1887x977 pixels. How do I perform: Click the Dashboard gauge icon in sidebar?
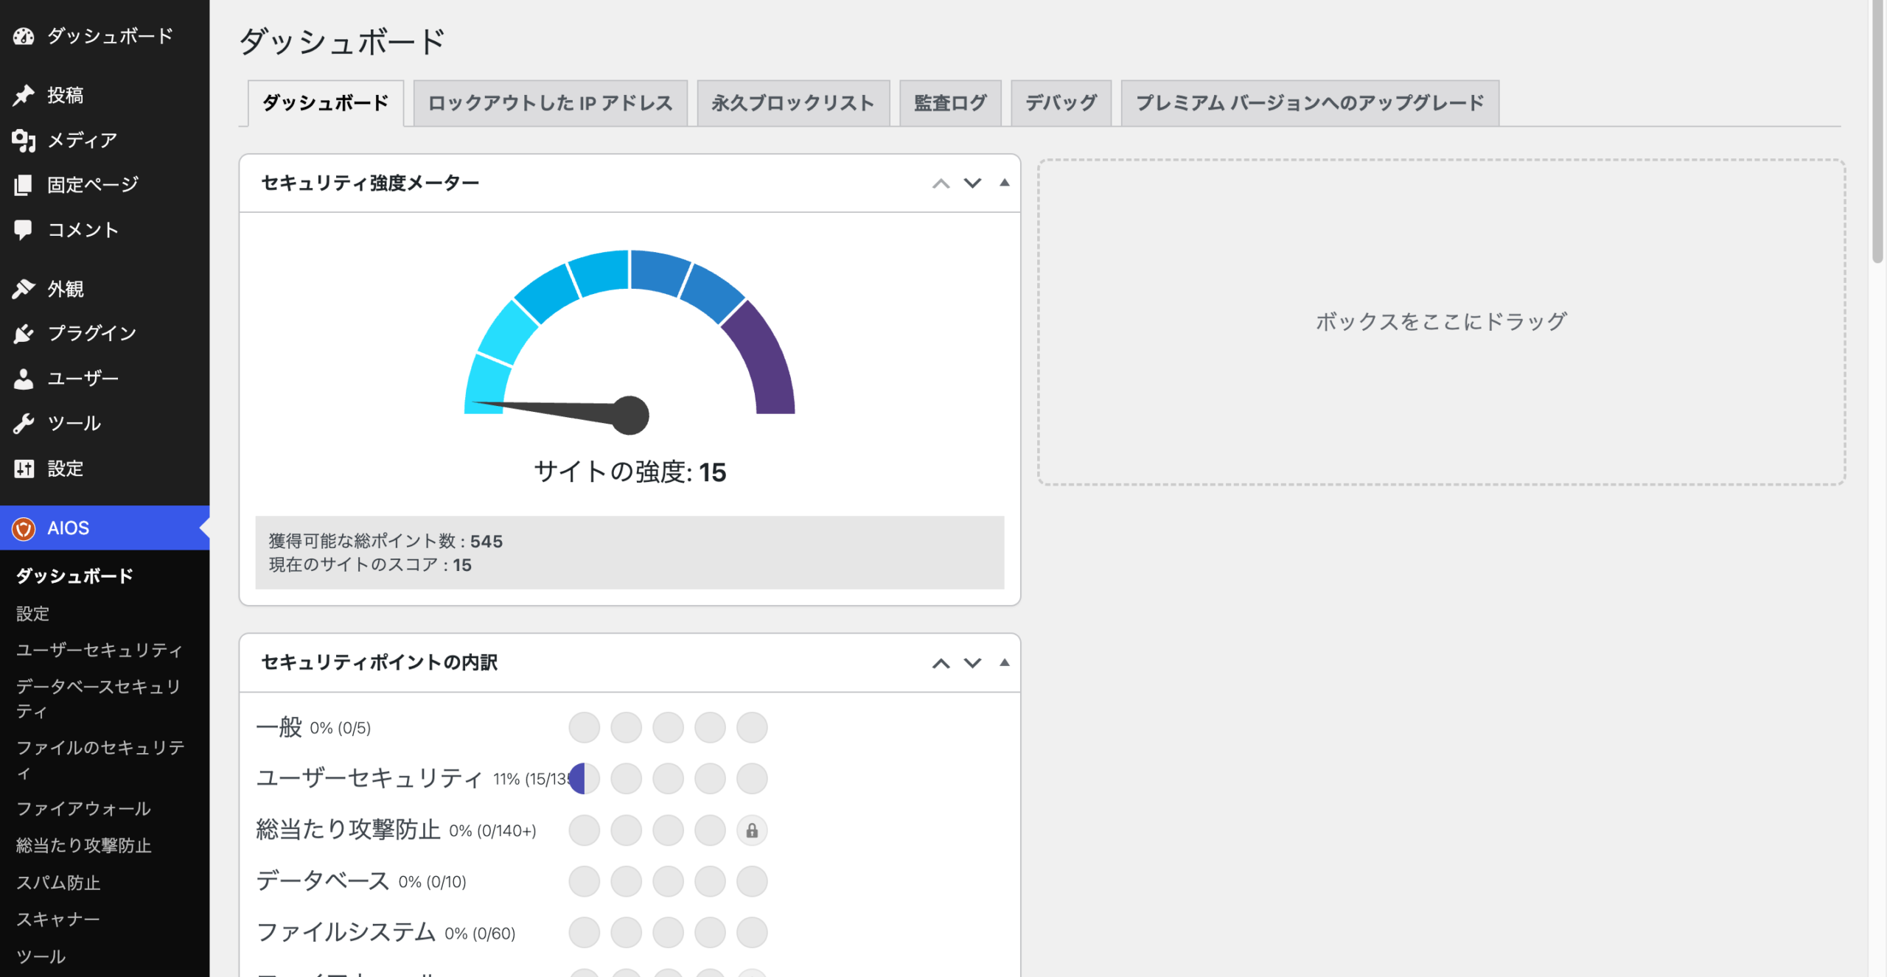click(24, 35)
